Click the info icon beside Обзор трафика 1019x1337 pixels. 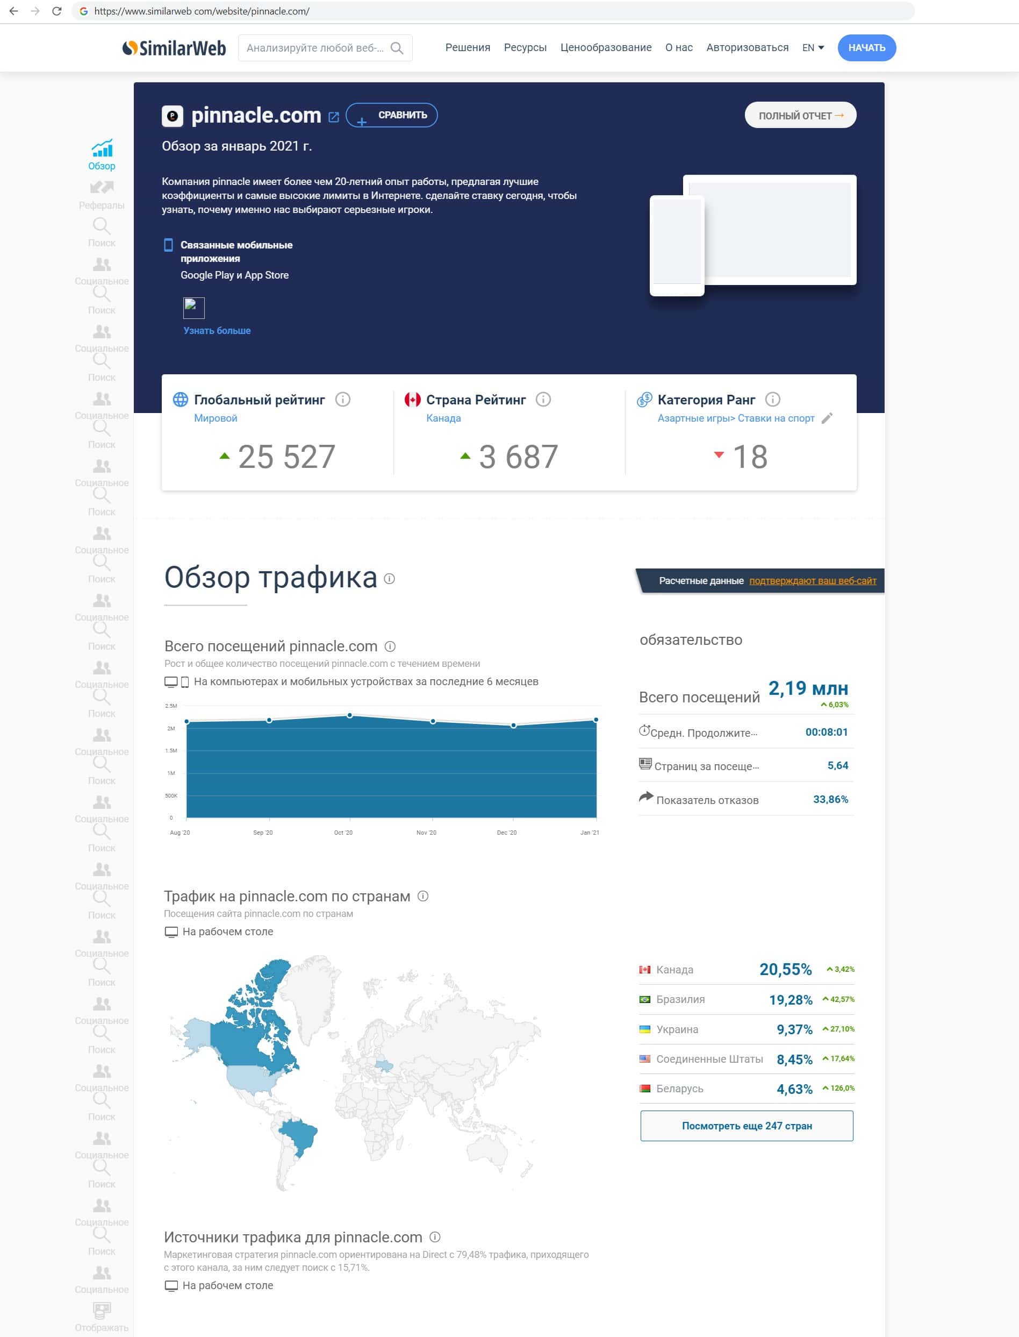390,579
